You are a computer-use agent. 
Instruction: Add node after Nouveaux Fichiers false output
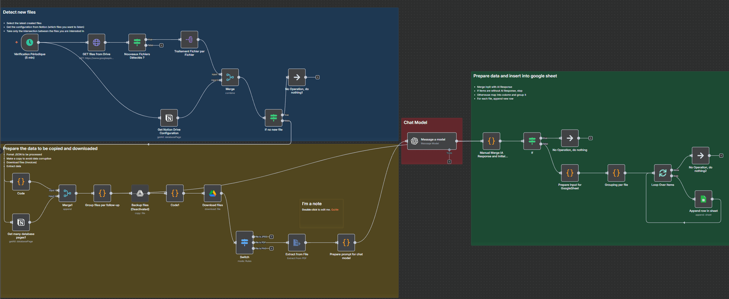click(161, 45)
